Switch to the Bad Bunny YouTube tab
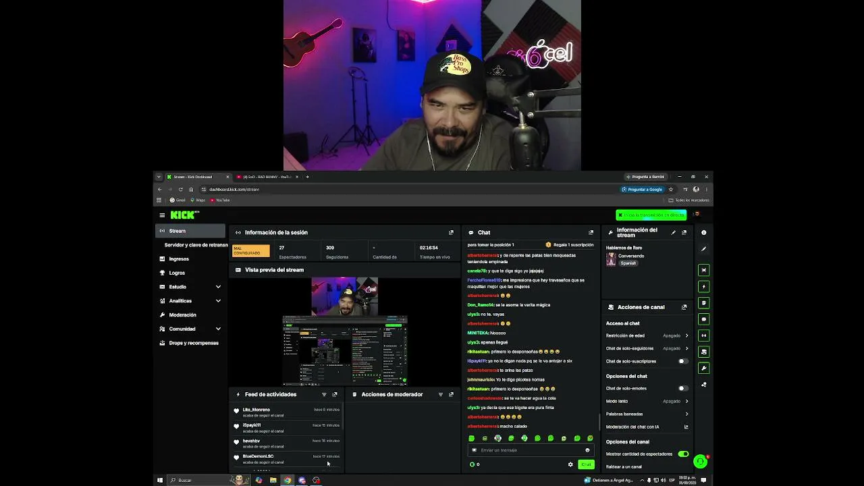 click(267, 177)
